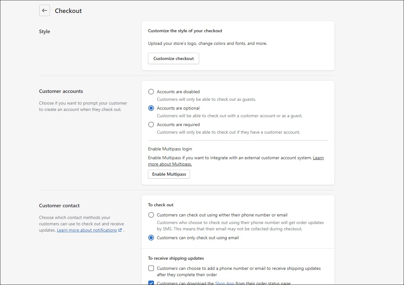Open Learn more about notifications link

click(87, 230)
